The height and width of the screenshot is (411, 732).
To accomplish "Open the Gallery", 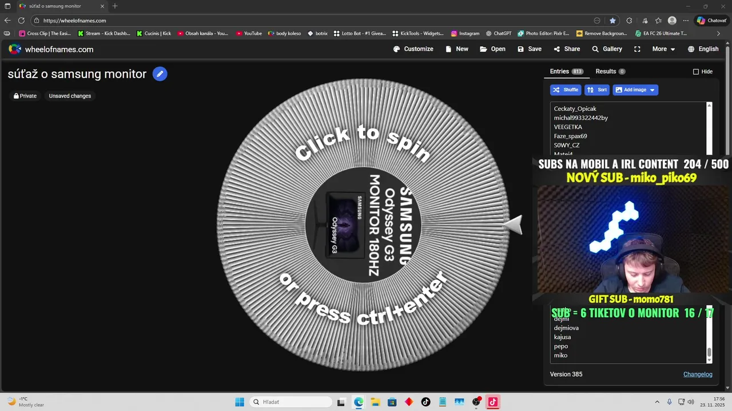I will [607, 49].
